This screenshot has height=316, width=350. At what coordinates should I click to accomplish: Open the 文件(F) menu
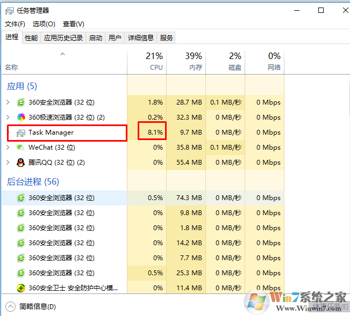point(15,24)
